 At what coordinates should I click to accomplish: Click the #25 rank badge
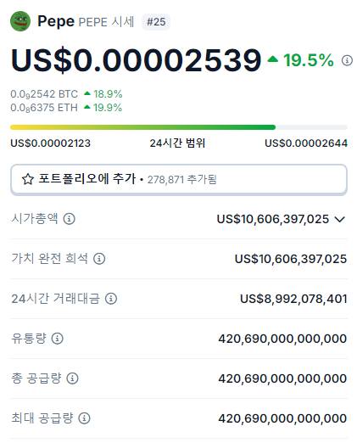point(156,22)
